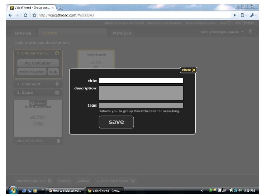Click the show desktop quick launch icon
261x196 pixels.
(24, 191)
